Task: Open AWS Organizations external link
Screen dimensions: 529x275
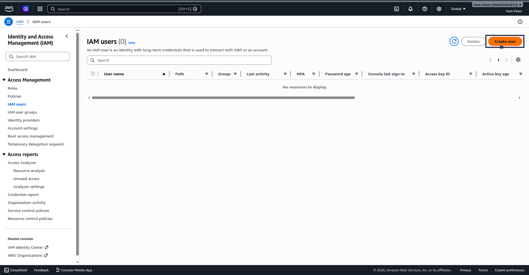Action: point(28,255)
